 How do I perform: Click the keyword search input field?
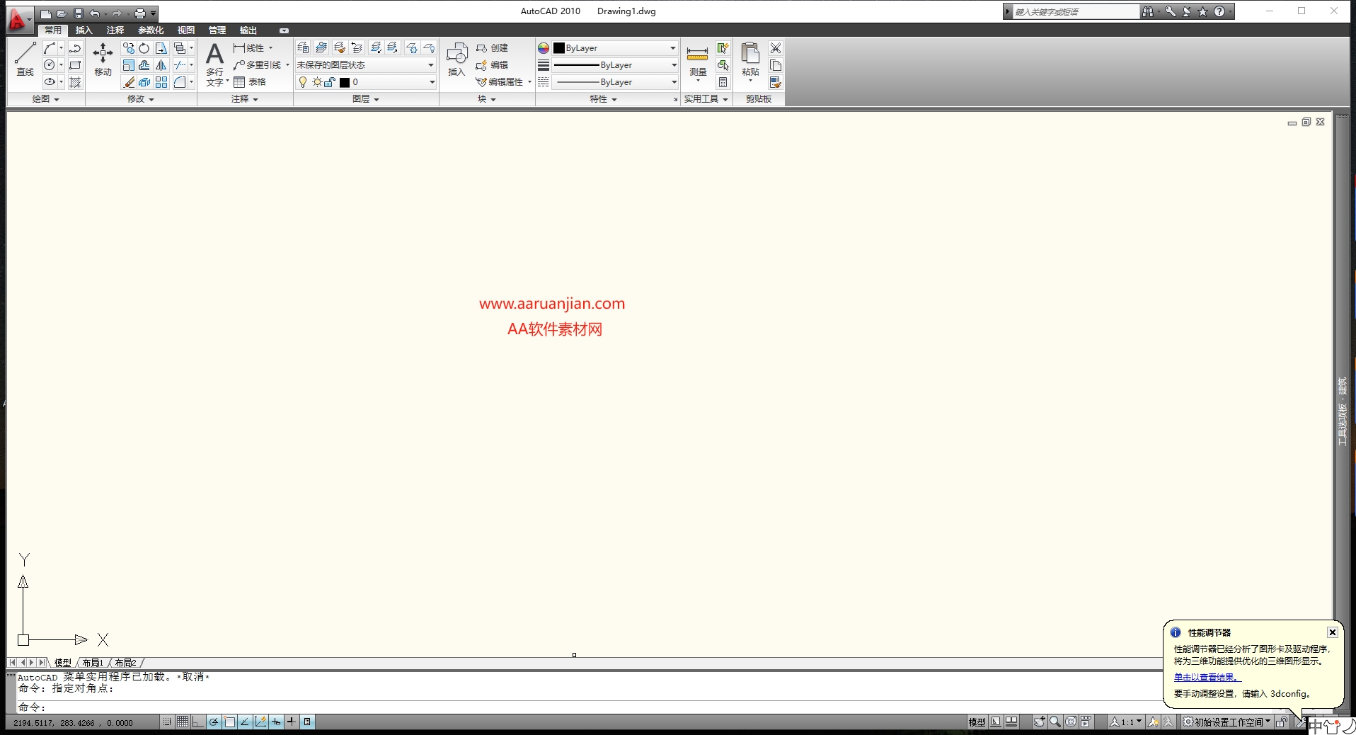click(x=1074, y=12)
